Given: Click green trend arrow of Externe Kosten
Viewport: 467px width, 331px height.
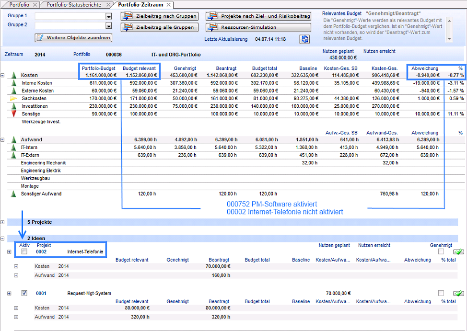Looking at the screenshot, I should pyautogui.click(x=14, y=91).
